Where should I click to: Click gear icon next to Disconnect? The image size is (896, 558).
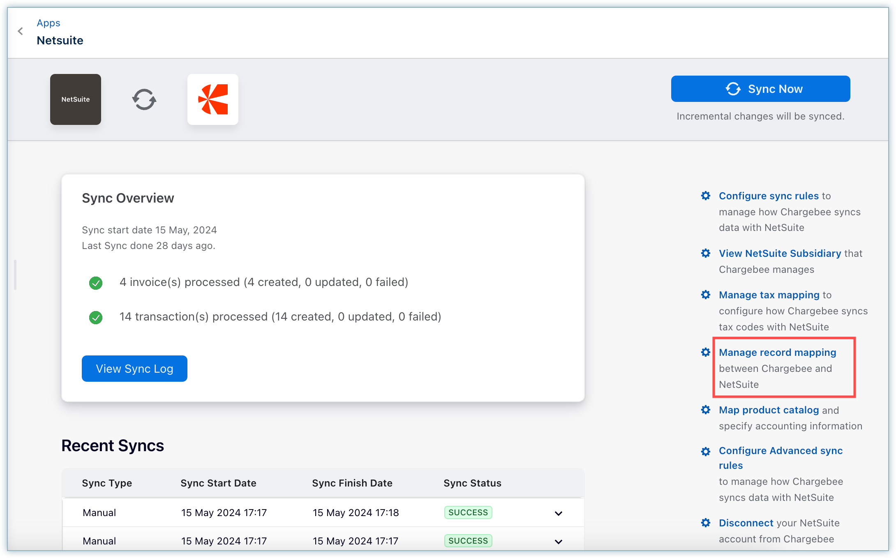(706, 523)
